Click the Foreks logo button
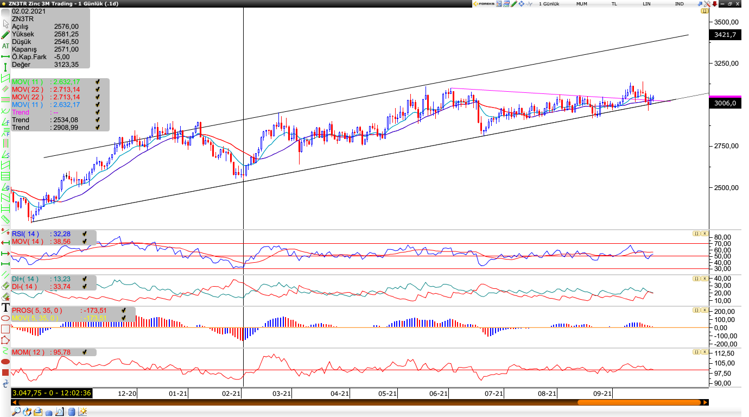 point(484,4)
